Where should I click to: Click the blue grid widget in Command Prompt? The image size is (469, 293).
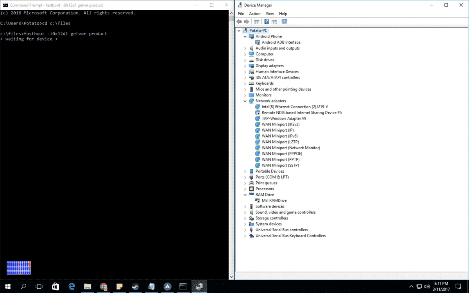coord(19,268)
